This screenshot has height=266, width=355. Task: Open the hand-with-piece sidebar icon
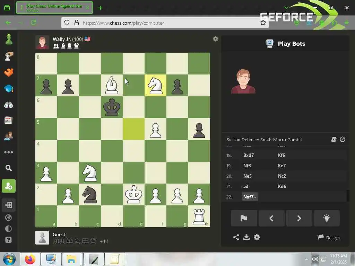[x=9, y=56]
